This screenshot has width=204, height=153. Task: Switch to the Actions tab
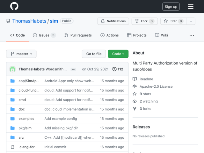(110, 35)
